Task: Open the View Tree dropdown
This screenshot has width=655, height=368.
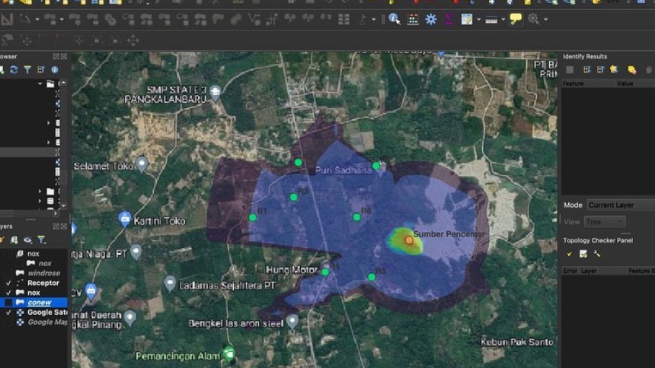Action: (x=604, y=222)
